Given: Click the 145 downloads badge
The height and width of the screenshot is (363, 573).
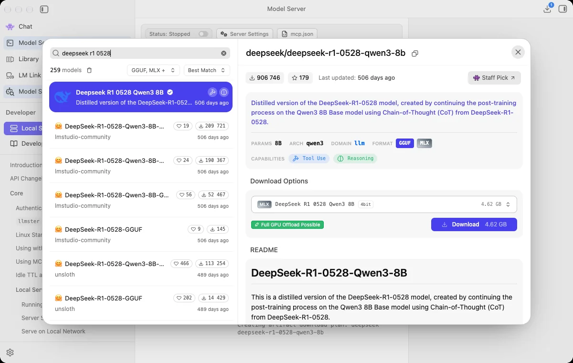Looking at the screenshot, I should (217, 229).
